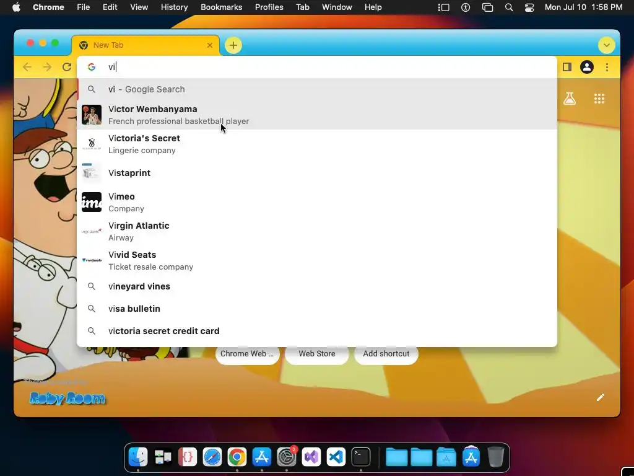The width and height of the screenshot is (634, 476).
Task: Open a new tab with plus button
Action: (x=233, y=45)
